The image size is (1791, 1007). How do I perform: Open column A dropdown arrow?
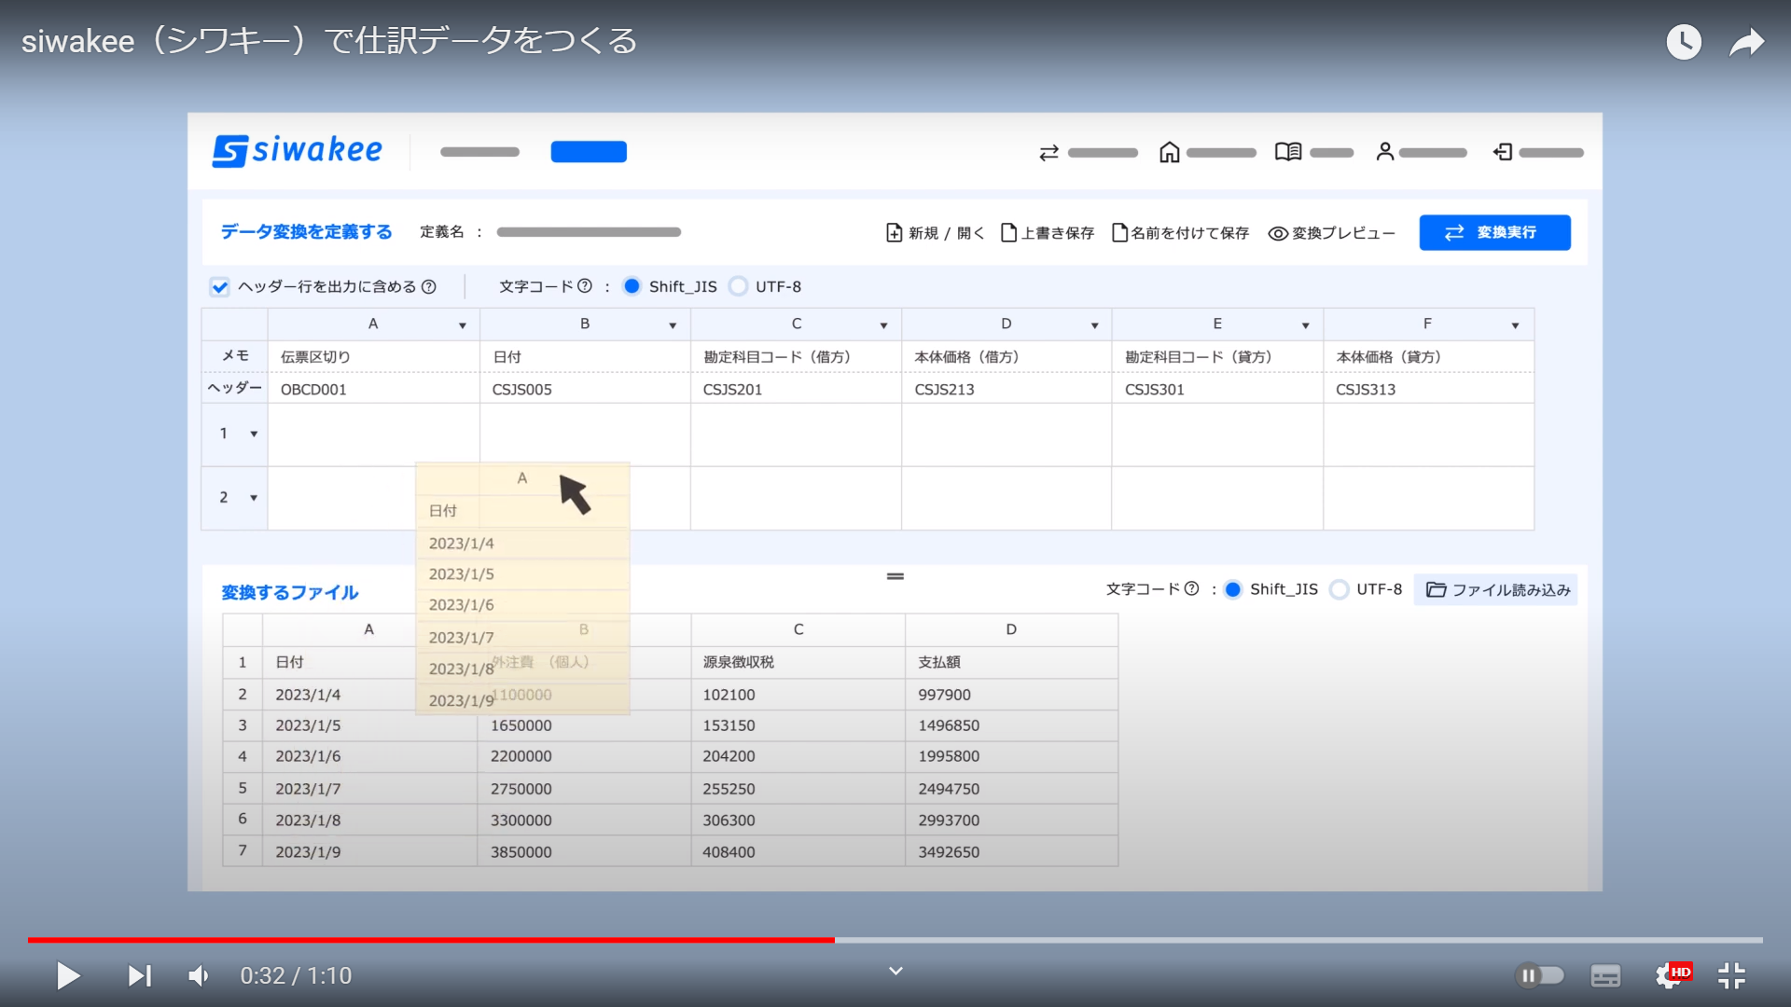(463, 325)
